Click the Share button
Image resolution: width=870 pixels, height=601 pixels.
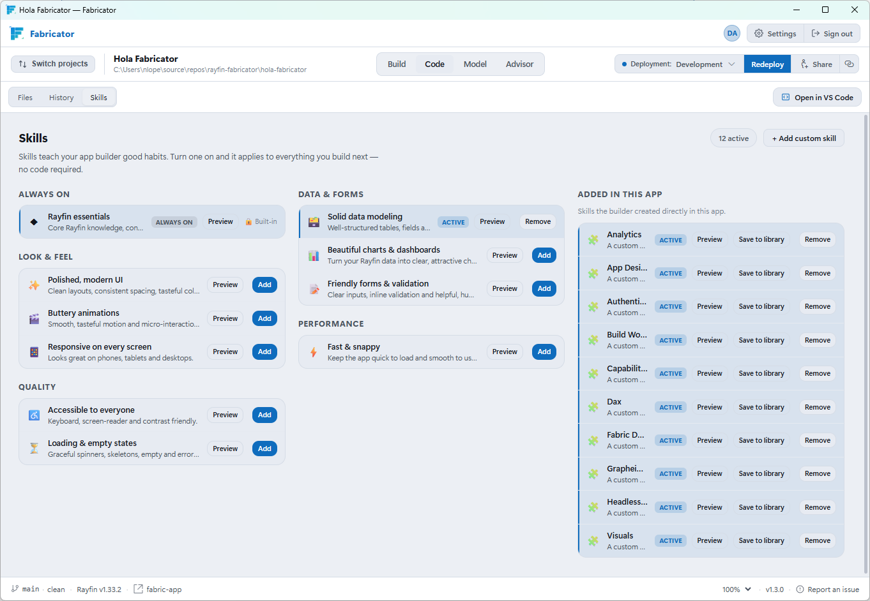pos(816,64)
